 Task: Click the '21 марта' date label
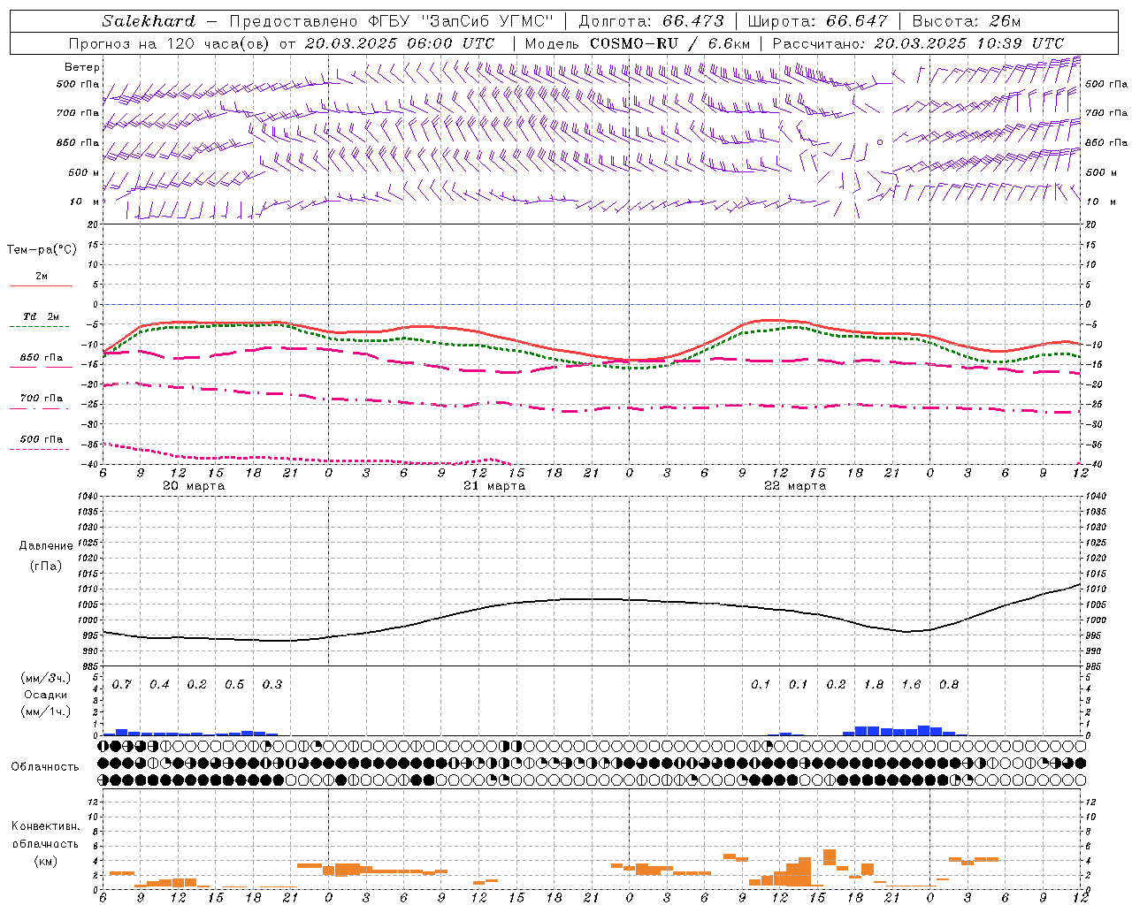pyautogui.click(x=494, y=486)
